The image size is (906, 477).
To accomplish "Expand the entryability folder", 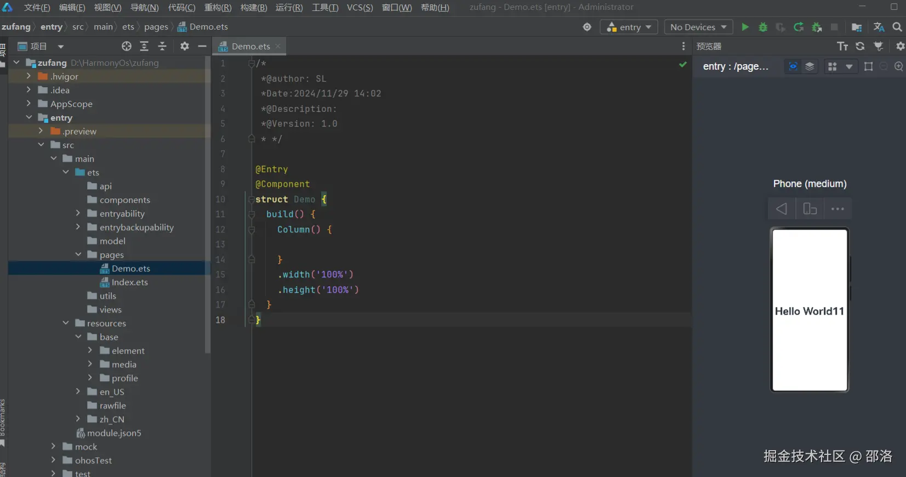I will (x=78, y=213).
